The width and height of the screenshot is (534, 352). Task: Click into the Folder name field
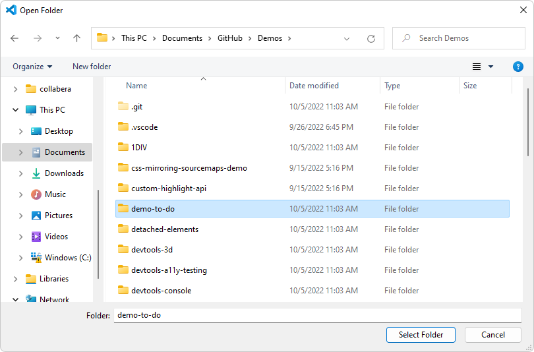[x=317, y=315]
